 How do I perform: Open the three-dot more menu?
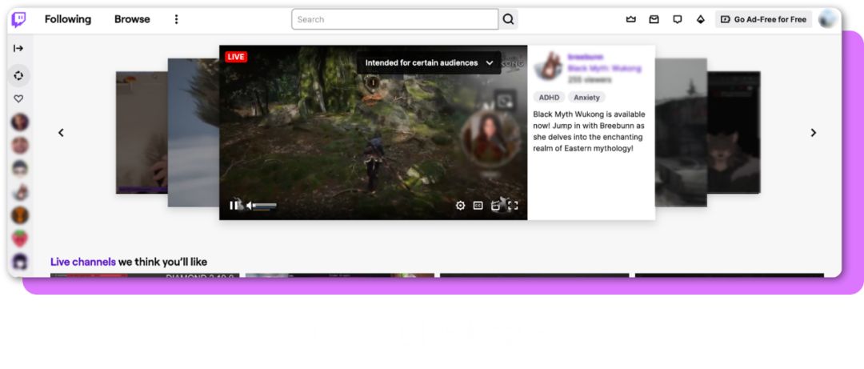coord(177,19)
